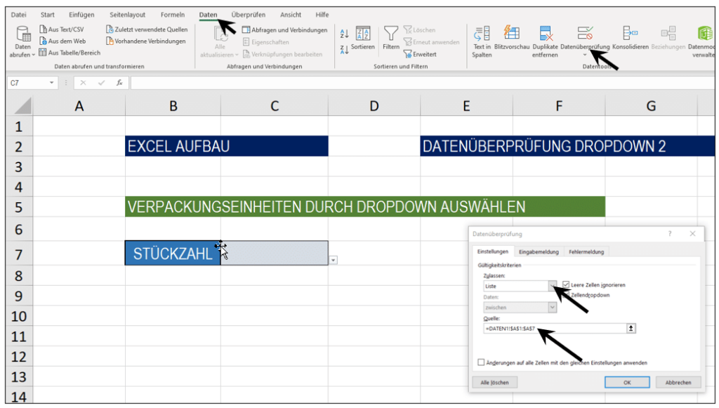Image resolution: width=719 pixels, height=408 pixels.
Task: Open the Hilfe ribbon tab
Action: [322, 15]
